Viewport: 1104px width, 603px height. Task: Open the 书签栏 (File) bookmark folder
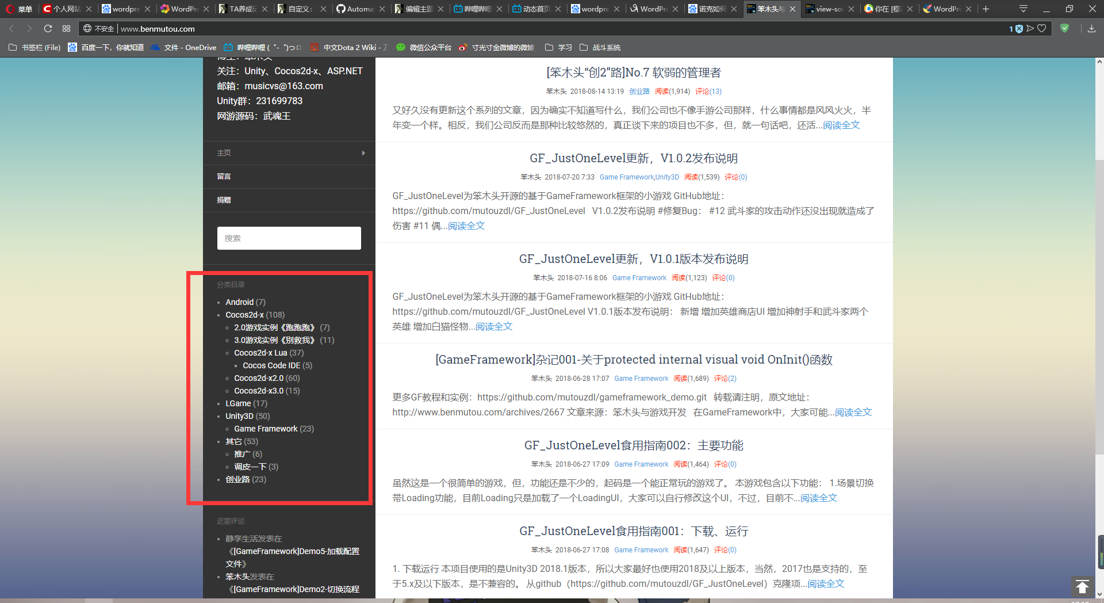(x=34, y=47)
